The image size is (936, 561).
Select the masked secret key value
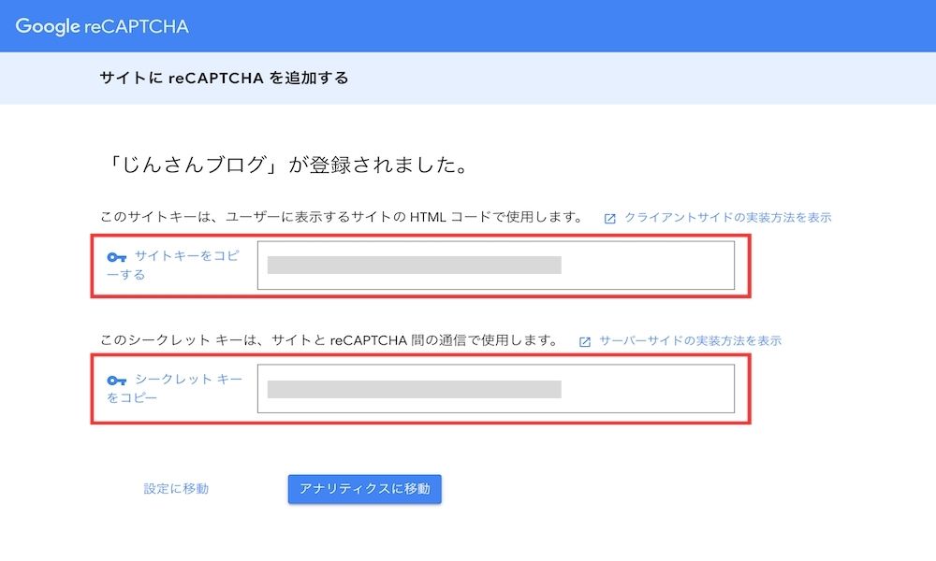point(415,389)
